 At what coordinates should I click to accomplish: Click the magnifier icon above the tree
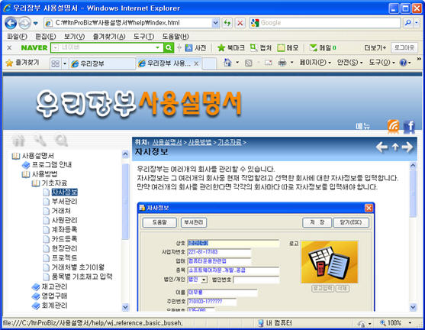click(61, 141)
